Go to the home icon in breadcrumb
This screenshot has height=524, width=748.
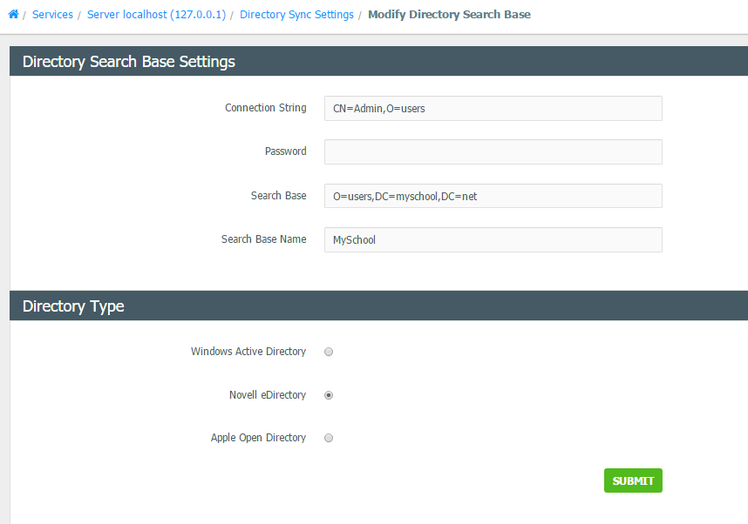pos(13,14)
